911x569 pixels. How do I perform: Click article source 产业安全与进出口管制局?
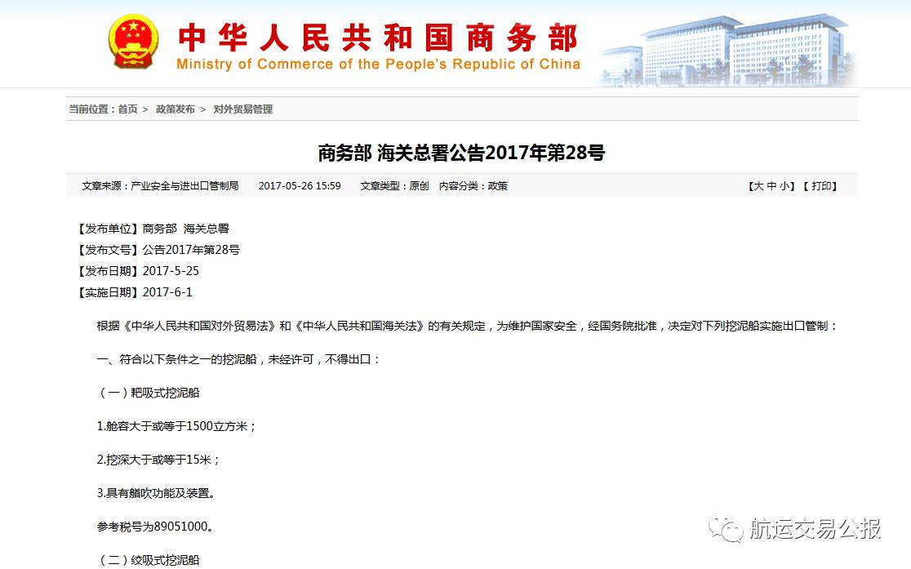pos(184,186)
